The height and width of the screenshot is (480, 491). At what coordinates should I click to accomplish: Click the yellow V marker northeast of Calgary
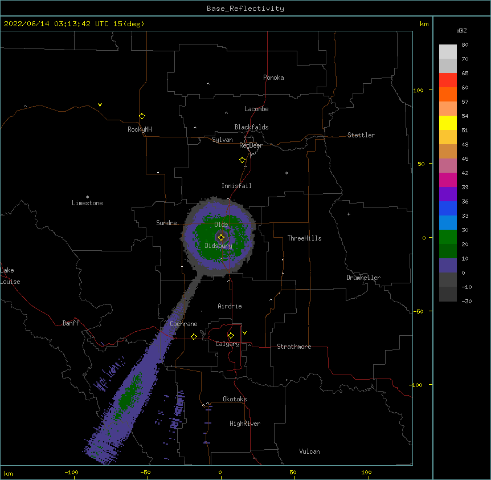pos(244,333)
